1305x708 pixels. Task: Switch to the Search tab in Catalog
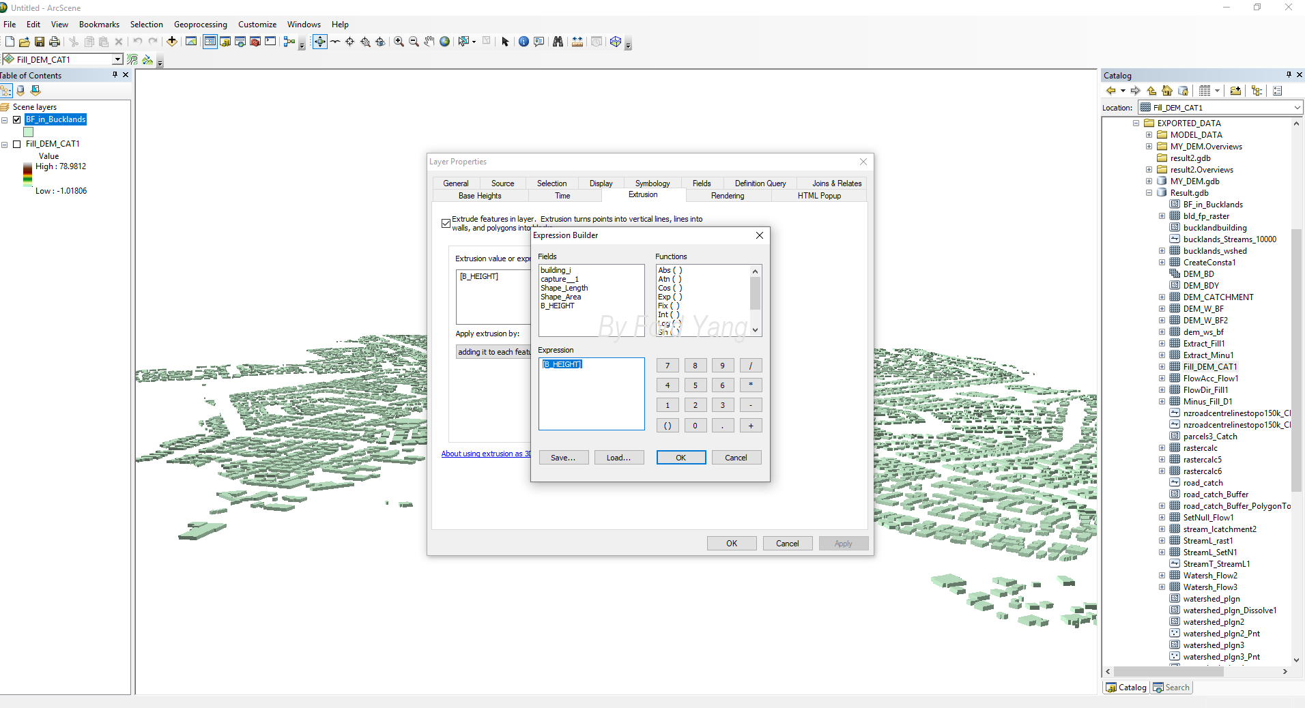coord(1171,688)
